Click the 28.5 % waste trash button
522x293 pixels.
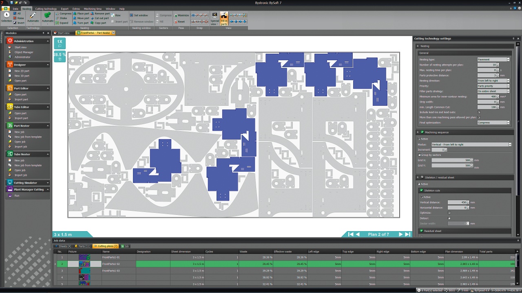point(60,57)
